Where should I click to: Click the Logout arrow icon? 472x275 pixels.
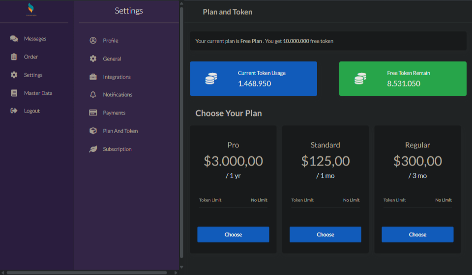[14, 111]
